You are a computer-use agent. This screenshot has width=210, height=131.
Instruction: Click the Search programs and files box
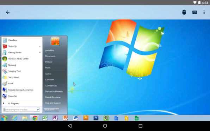[21, 110]
